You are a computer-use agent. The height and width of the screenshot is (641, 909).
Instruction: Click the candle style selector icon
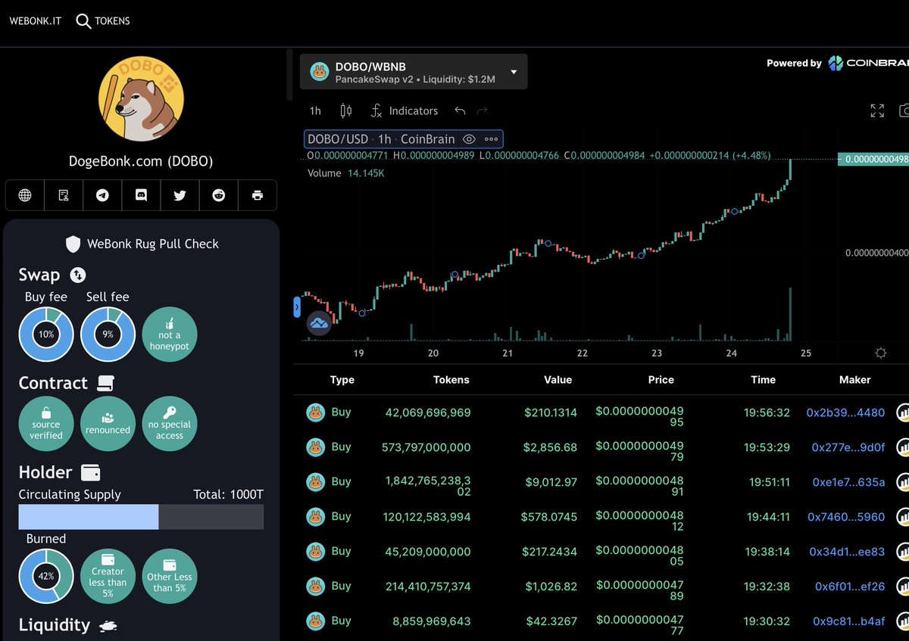345,110
